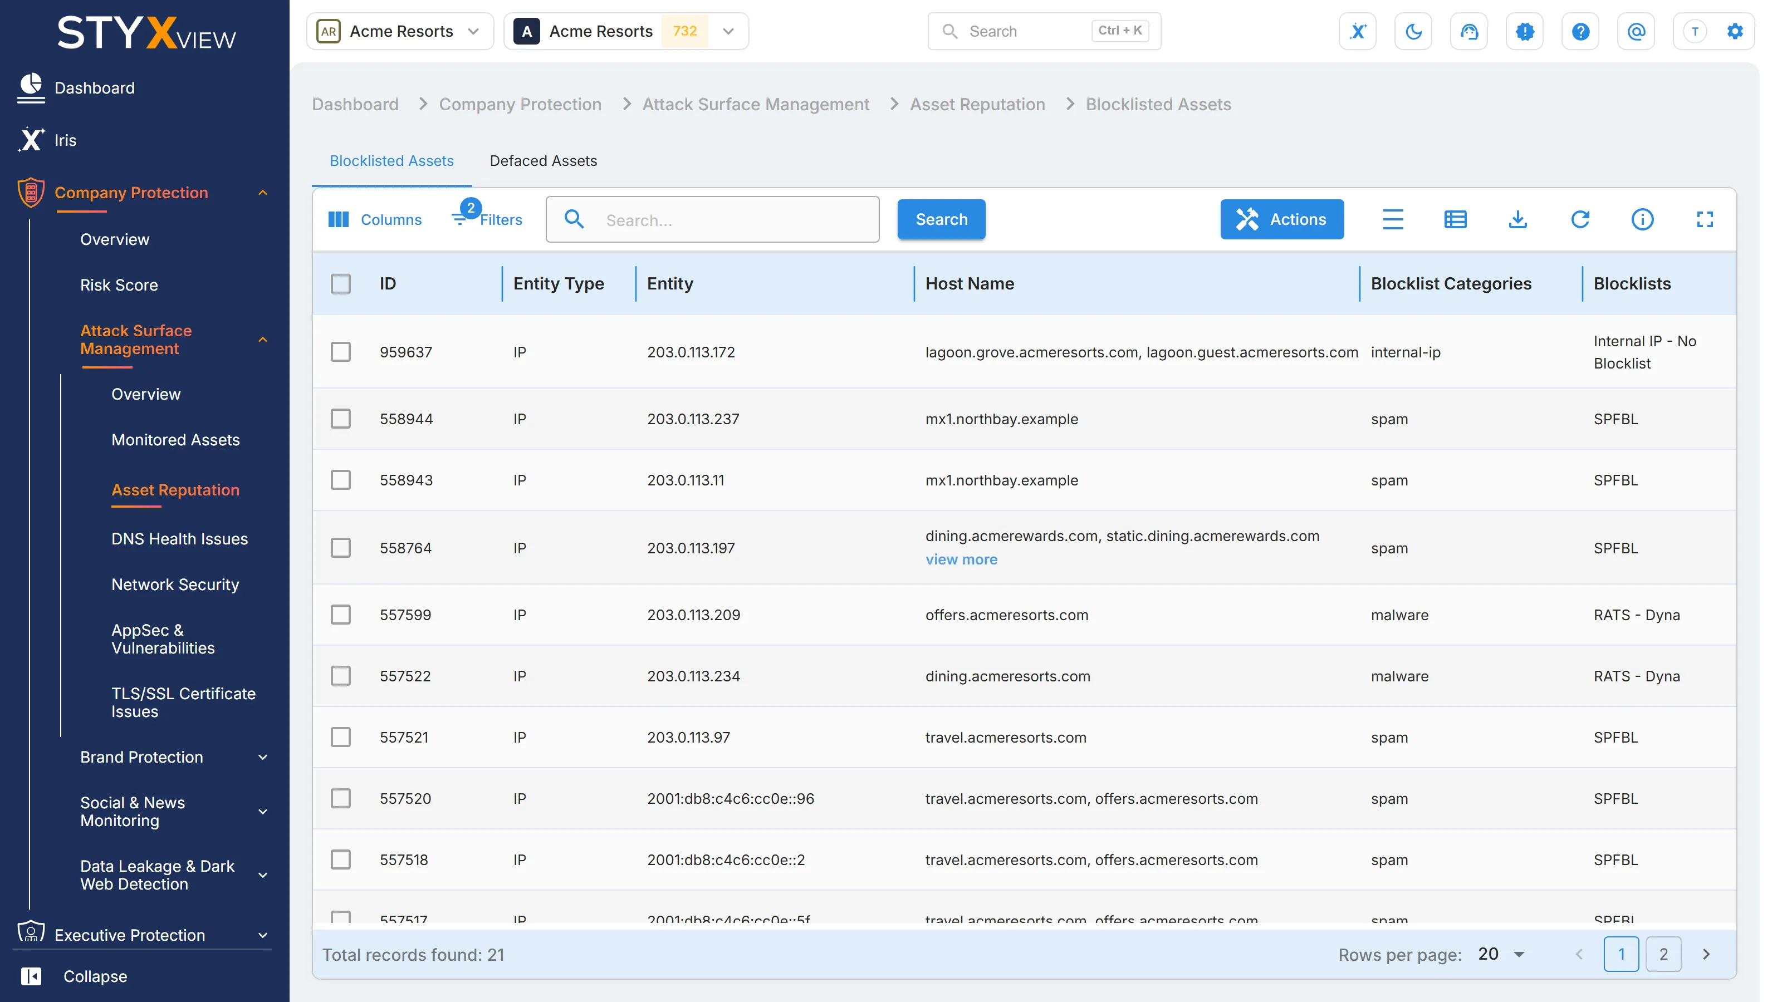The image size is (1782, 1002).
Task: Enter fullscreen table view
Action: [x=1705, y=219]
